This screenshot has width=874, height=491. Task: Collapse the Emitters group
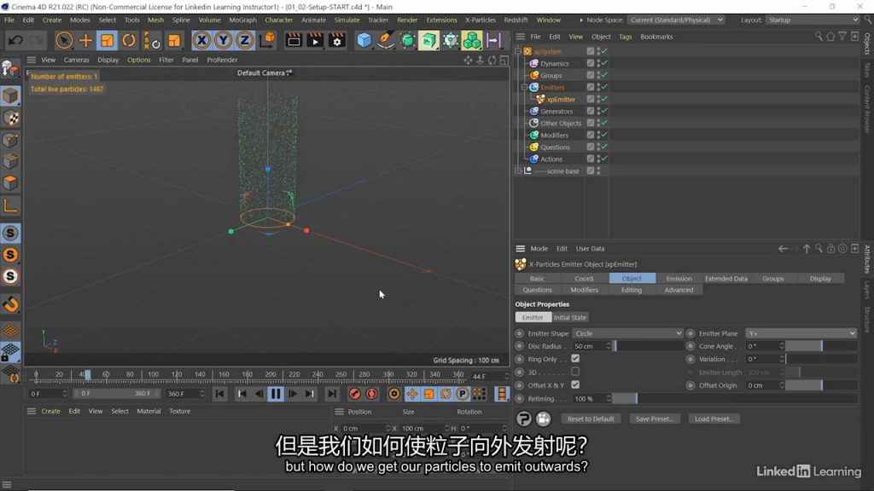coord(524,88)
